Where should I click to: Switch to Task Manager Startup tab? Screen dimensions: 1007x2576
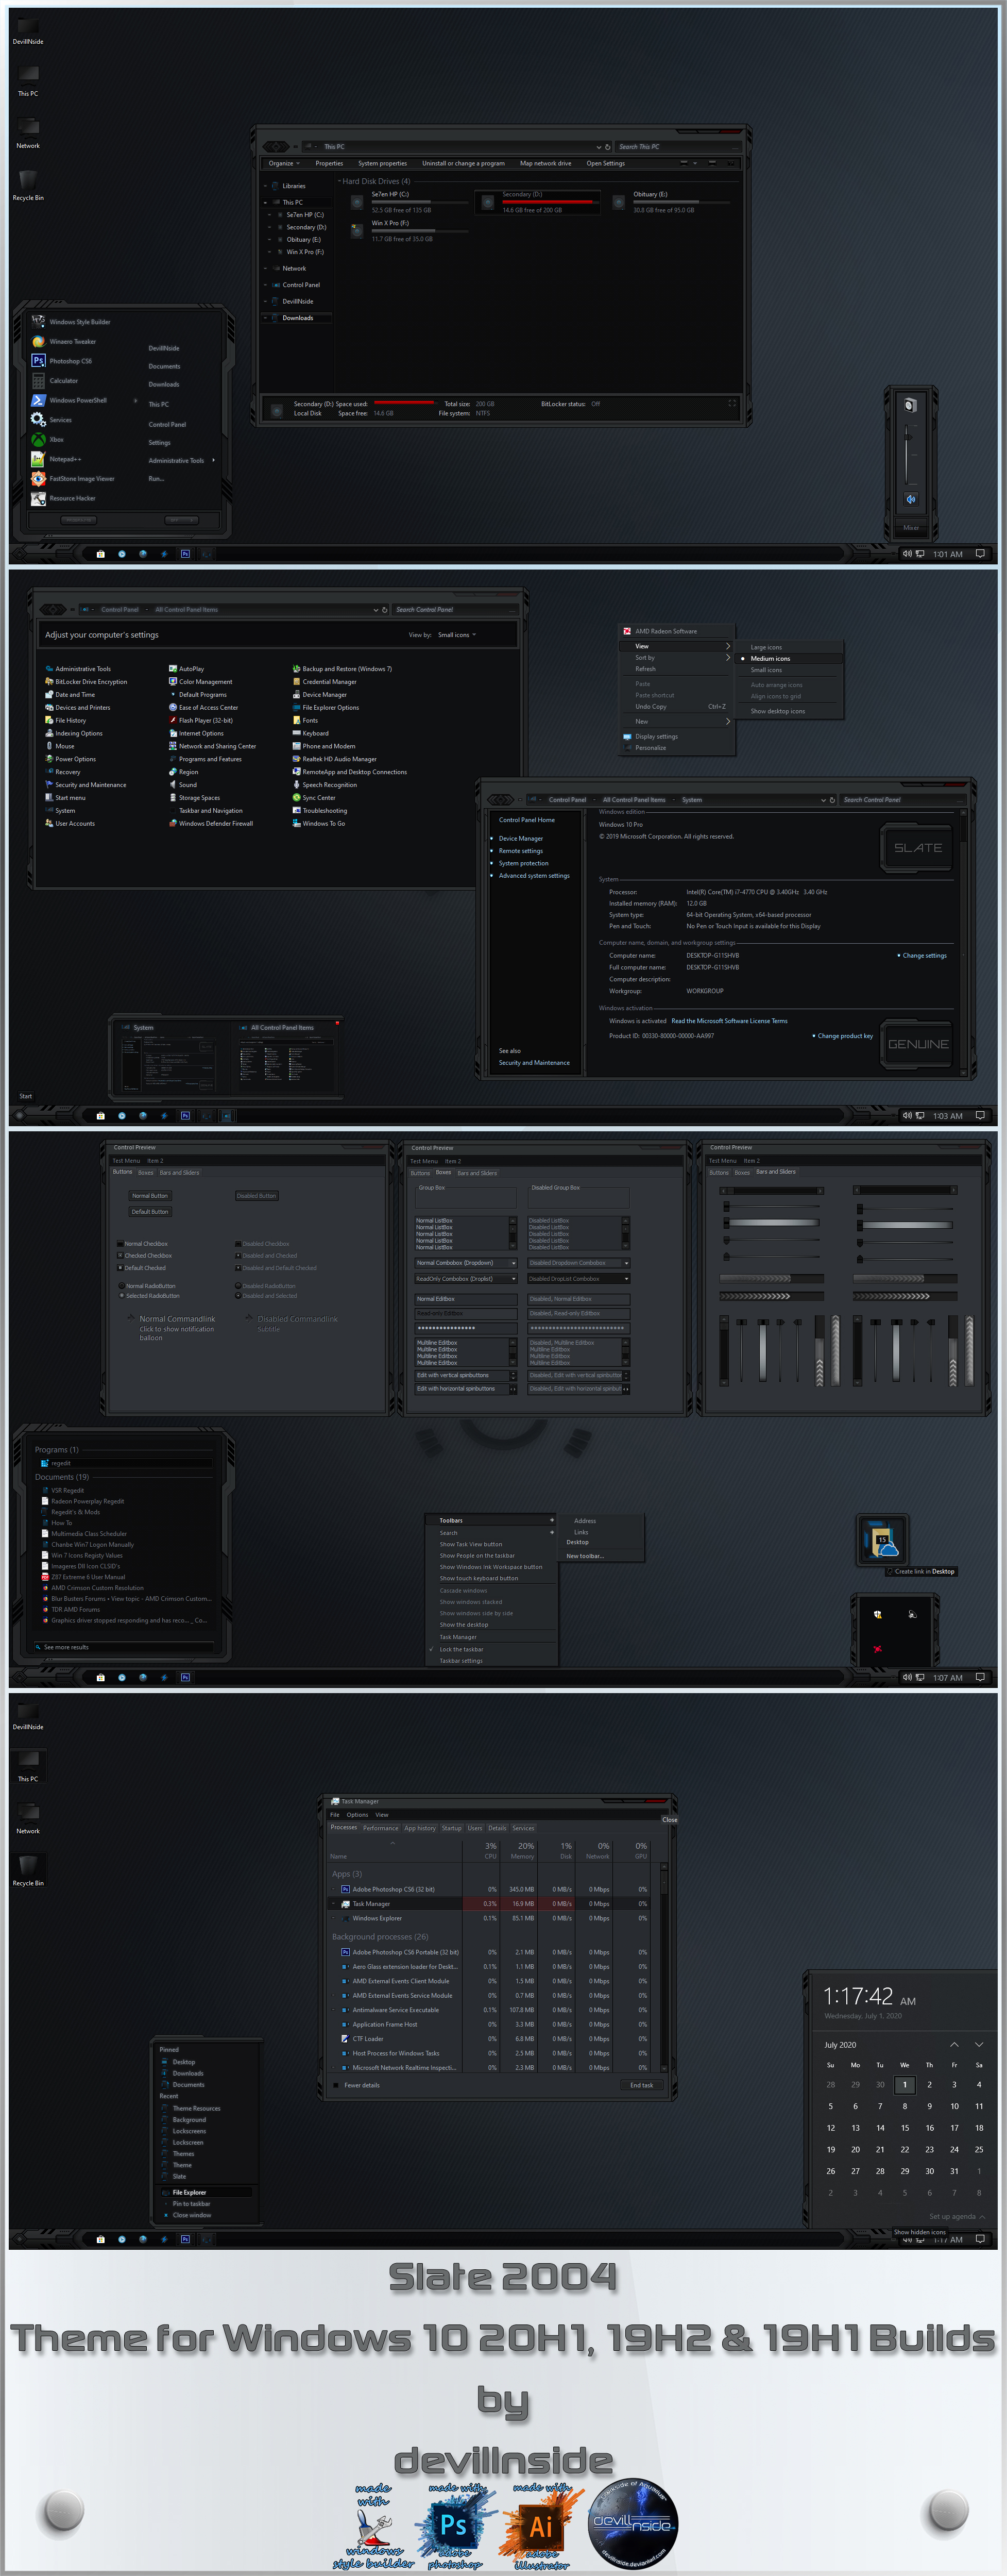452,1828
